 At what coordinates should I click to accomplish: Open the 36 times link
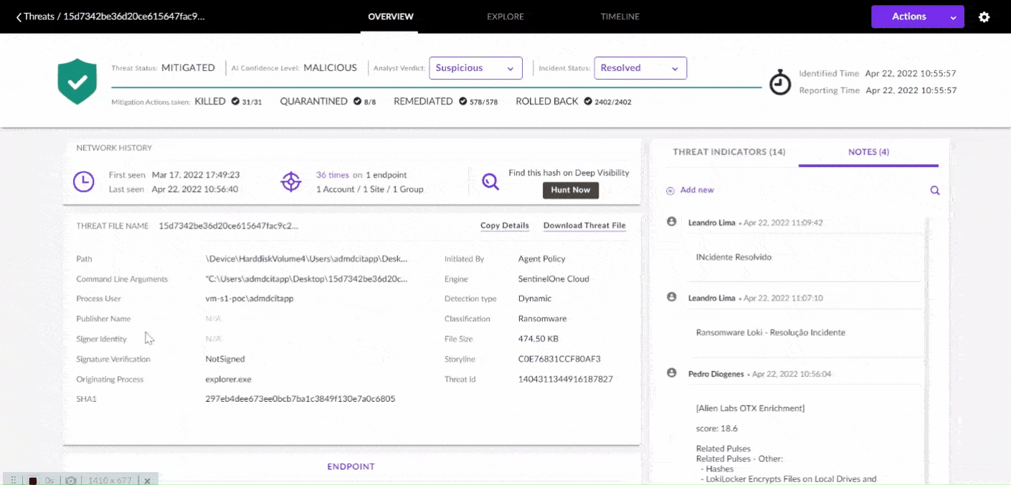333,175
